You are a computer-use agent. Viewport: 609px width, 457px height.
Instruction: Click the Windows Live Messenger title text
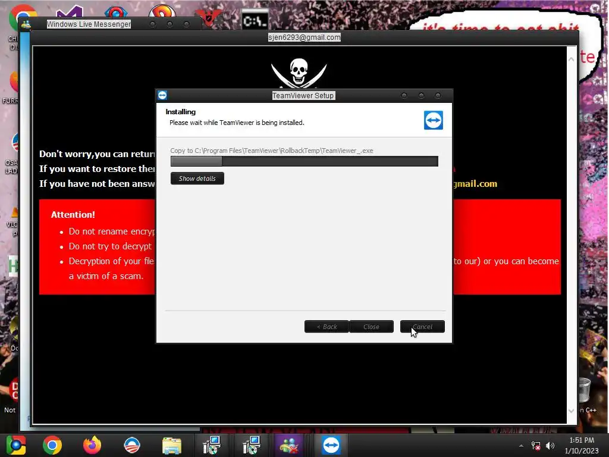(x=89, y=24)
